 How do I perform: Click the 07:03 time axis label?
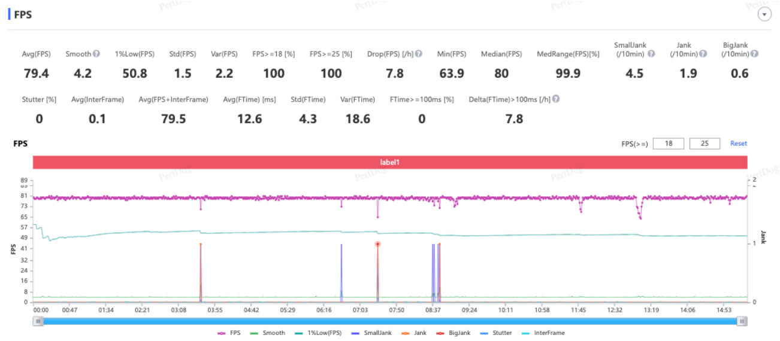coord(361,310)
